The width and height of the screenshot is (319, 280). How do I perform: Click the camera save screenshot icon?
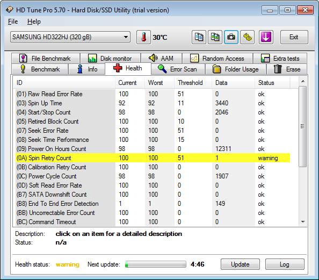(231, 37)
